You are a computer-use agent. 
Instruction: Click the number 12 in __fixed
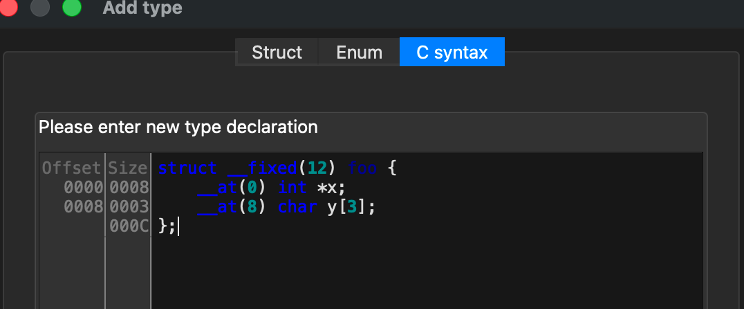pyautogui.click(x=317, y=168)
